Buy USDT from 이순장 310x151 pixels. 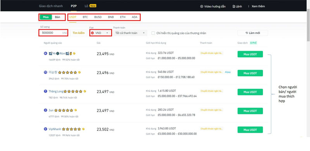250,73
